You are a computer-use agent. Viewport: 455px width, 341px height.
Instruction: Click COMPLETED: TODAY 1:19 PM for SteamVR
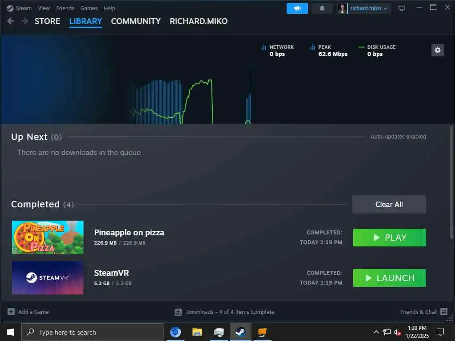[321, 278]
